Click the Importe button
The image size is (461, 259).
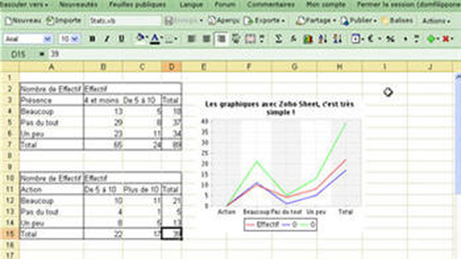[64, 21]
